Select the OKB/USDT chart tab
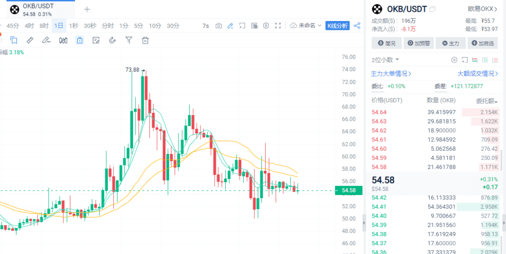The height and width of the screenshot is (254, 506). pyautogui.click(x=41, y=10)
